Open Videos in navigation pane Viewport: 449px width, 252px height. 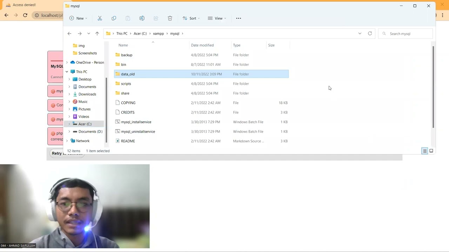coord(83,117)
